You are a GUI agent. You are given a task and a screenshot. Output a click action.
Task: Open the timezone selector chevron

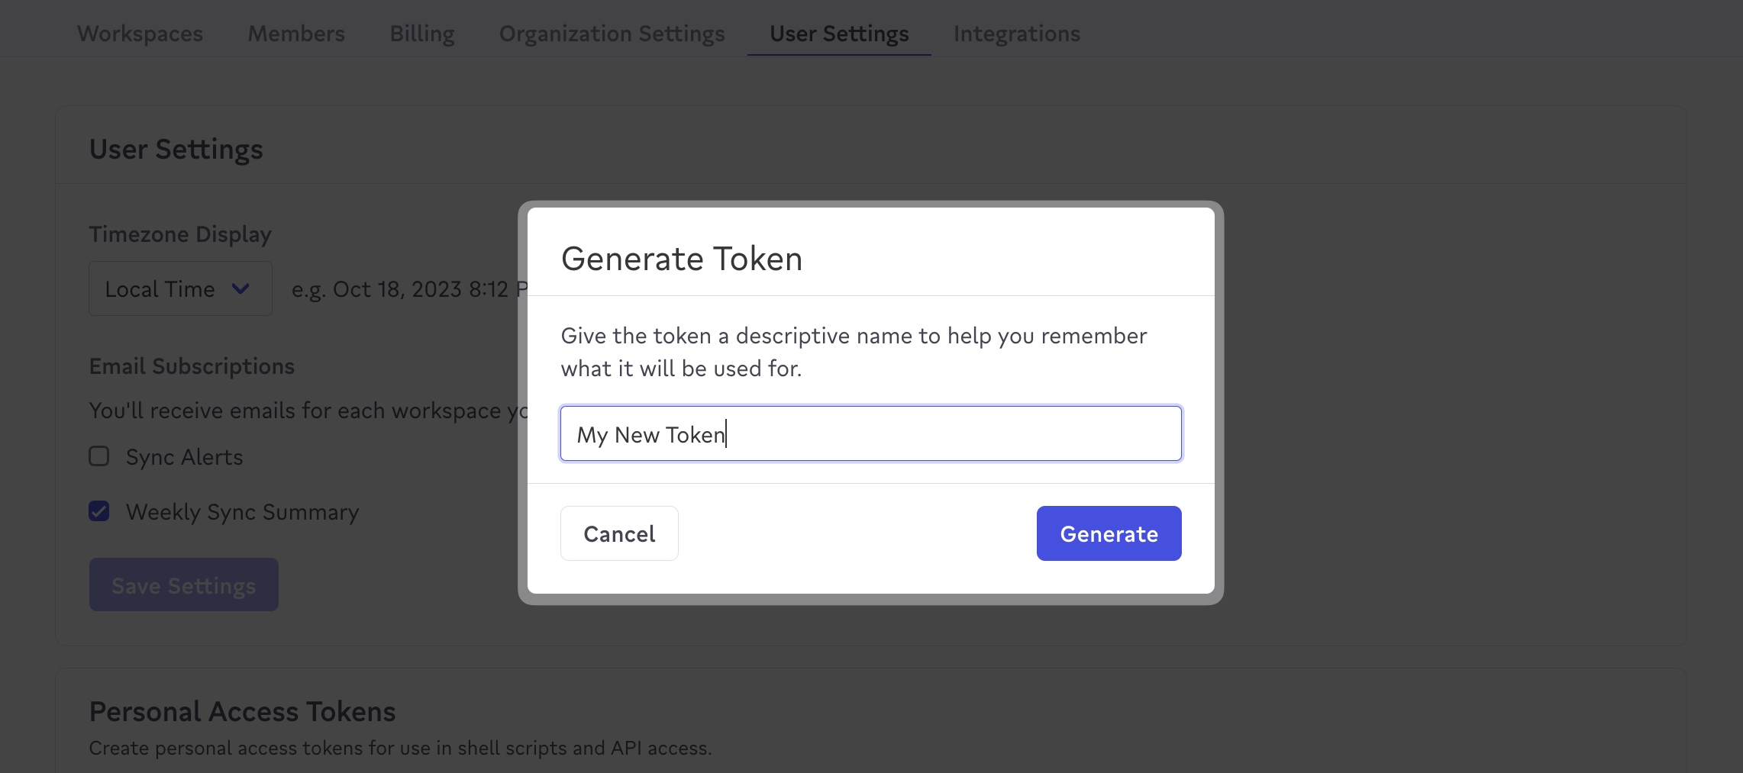click(240, 288)
